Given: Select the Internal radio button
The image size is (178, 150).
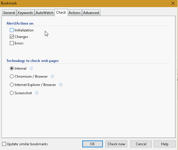Looking at the screenshot, I should [12, 68].
